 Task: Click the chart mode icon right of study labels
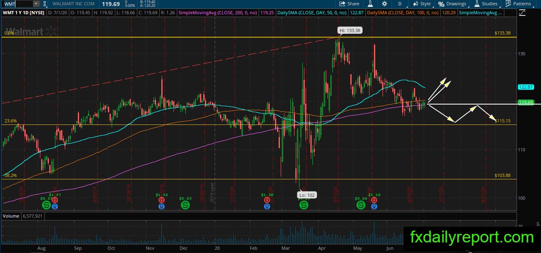click(523, 13)
